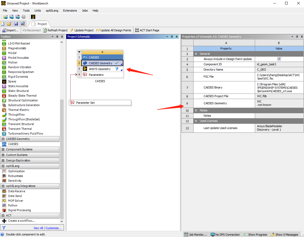This screenshot has height=237, width=304.
Task: Click the blue question mark on ANSYS Geometry
Action: coord(117,69)
